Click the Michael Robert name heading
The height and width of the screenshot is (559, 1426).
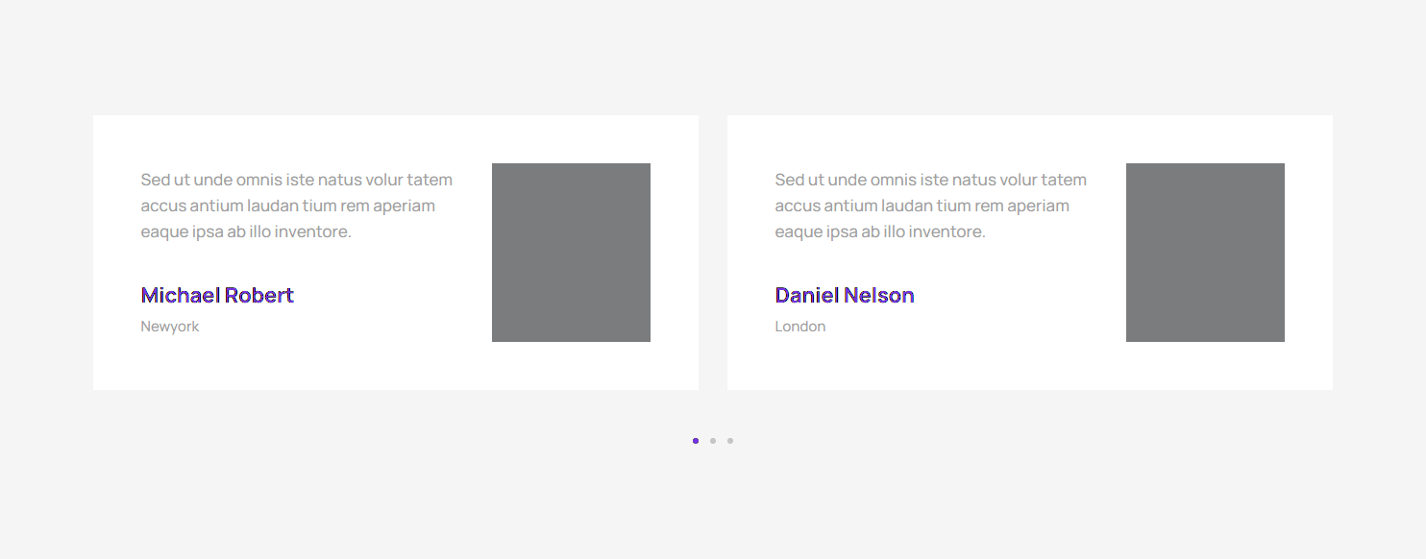(x=217, y=295)
